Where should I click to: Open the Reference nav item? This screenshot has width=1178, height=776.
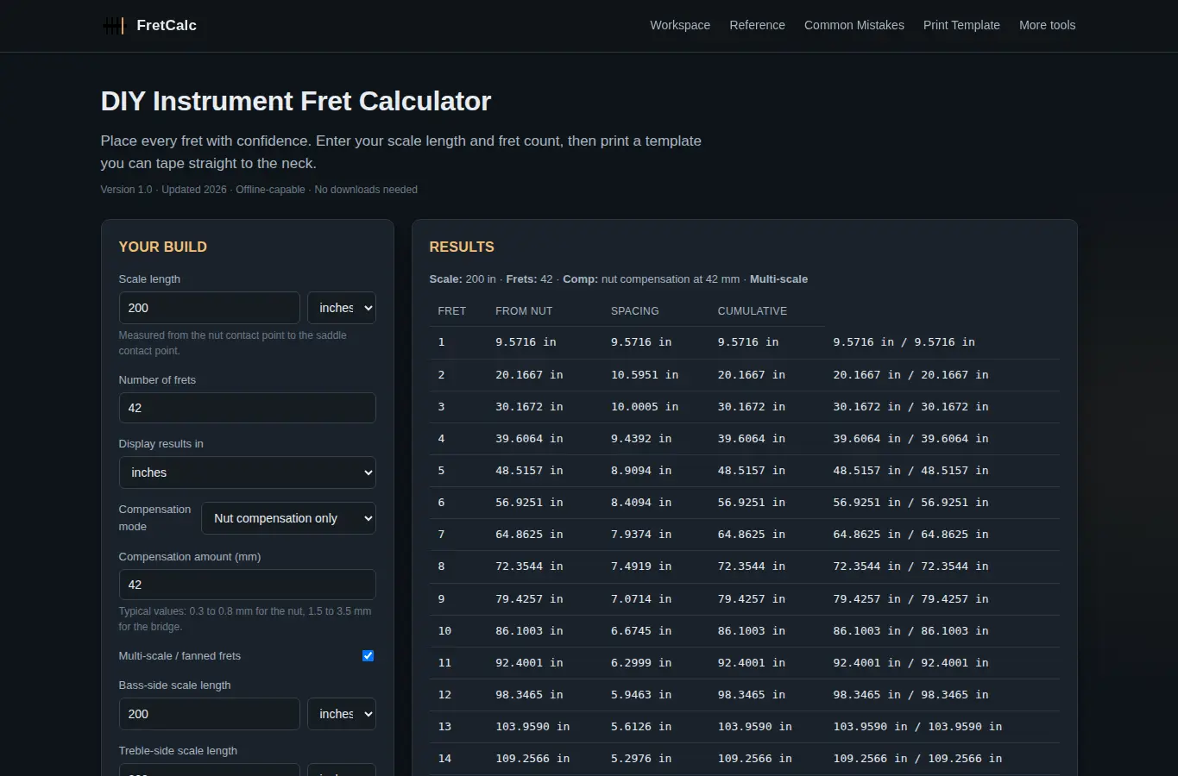(757, 26)
